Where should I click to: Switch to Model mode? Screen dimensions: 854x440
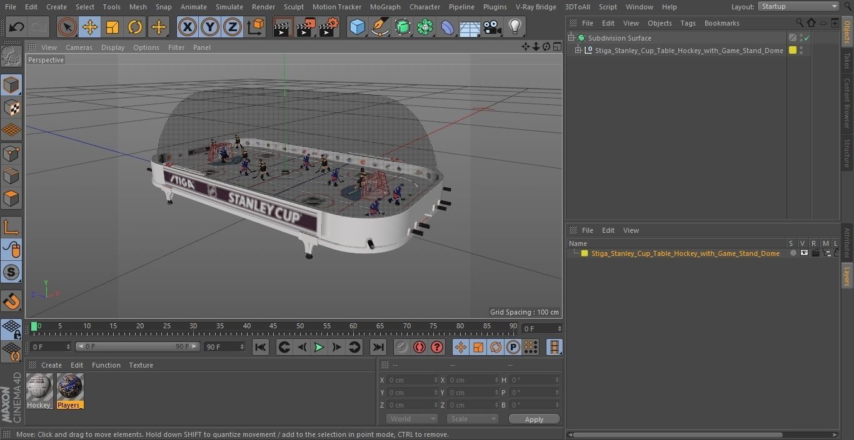click(x=11, y=85)
